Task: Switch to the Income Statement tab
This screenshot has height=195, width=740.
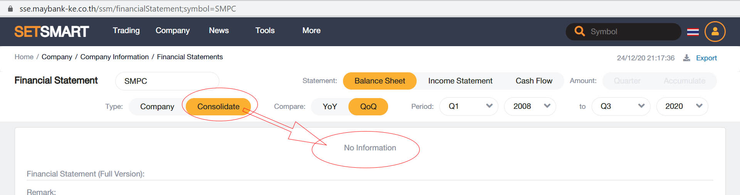Action: pyautogui.click(x=460, y=81)
